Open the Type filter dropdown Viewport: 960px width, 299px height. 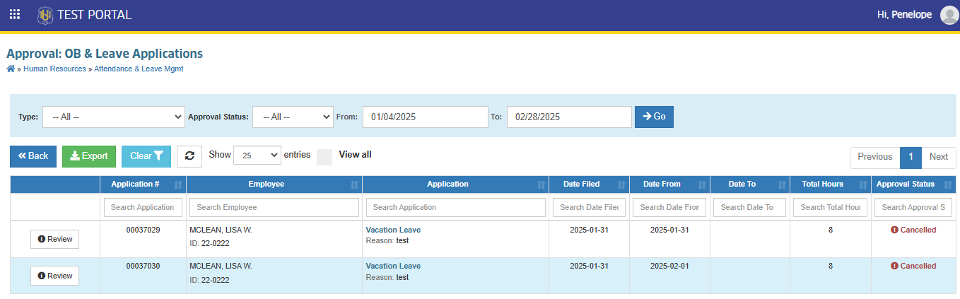click(x=114, y=117)
